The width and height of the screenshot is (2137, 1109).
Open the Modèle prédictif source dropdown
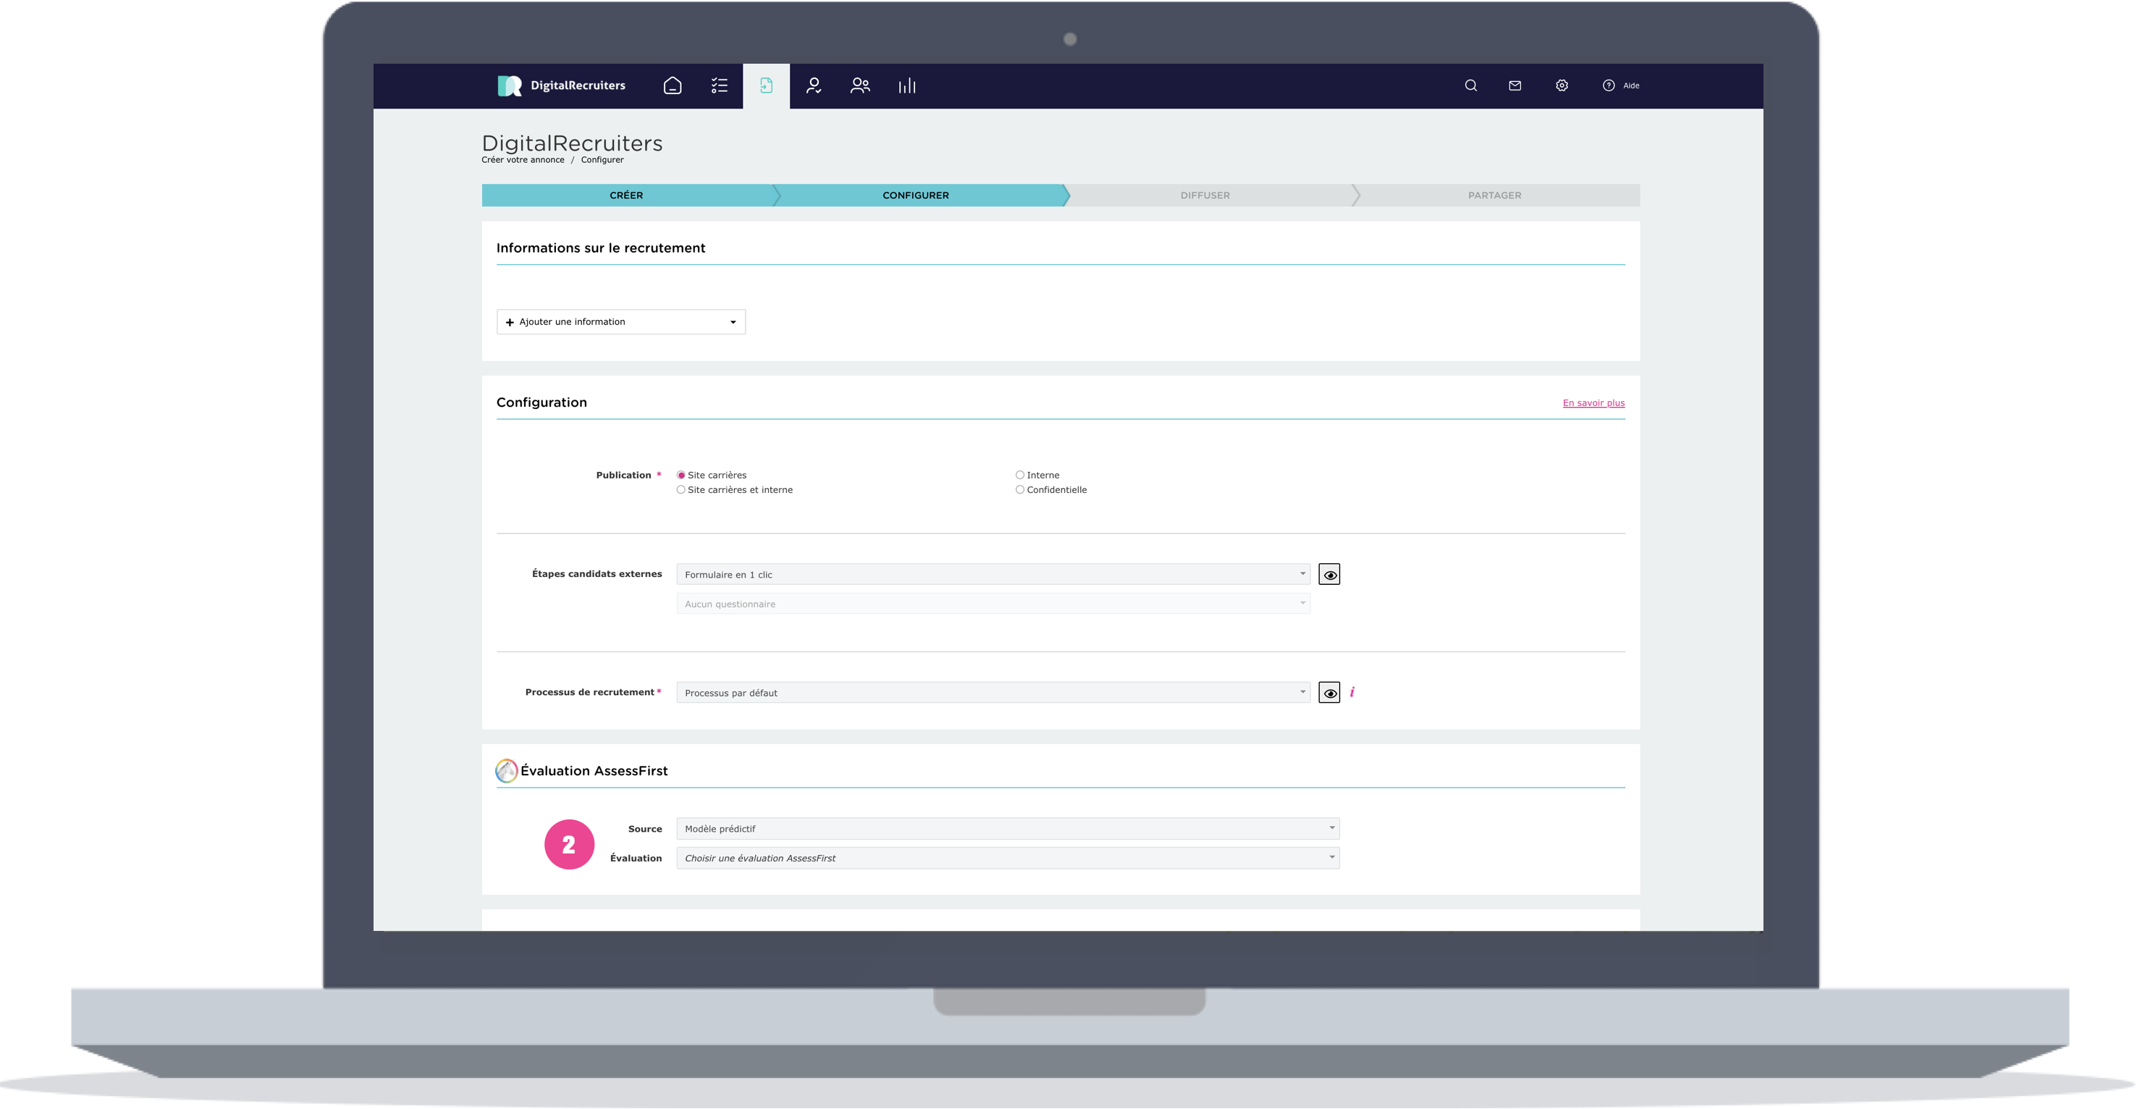1007,829
